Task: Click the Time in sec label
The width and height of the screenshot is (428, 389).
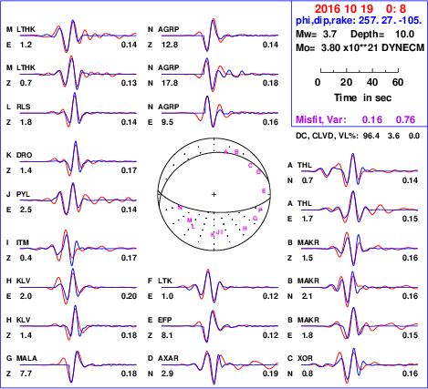Action: click(x=362, y=97)
